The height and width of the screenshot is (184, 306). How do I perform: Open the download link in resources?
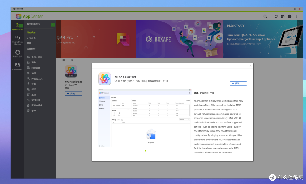coord(212,93)
